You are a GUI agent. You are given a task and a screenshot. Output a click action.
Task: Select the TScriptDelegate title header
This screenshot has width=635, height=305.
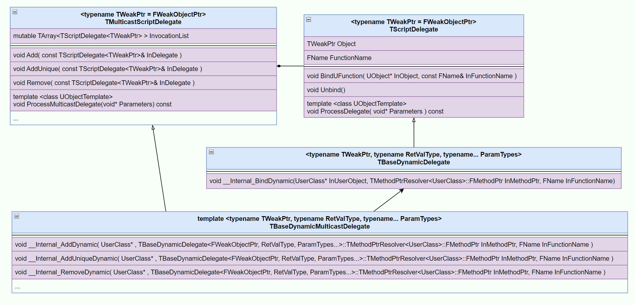[413, 26]
